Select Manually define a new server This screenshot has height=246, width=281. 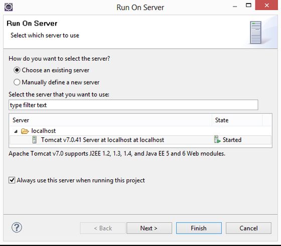17,82
